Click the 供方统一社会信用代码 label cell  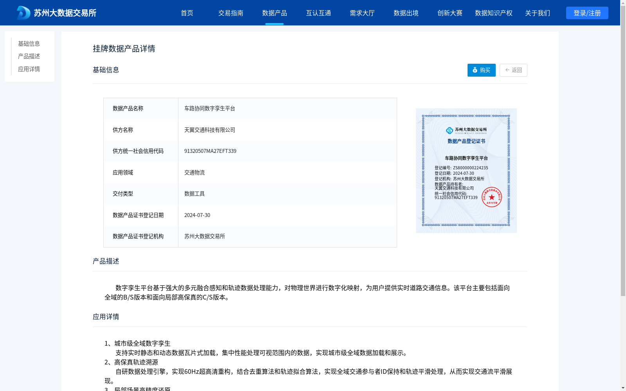[x=141, y=151]
